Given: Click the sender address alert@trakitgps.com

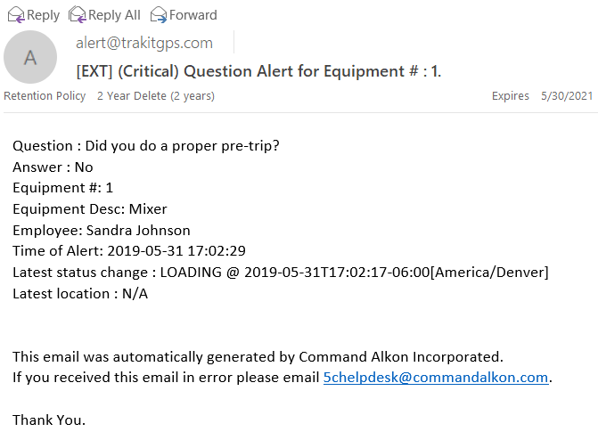Looking at the screenshot, I should 144,43.
